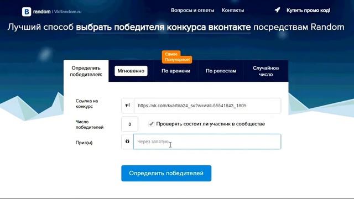Focus the contest link input field

207,106
